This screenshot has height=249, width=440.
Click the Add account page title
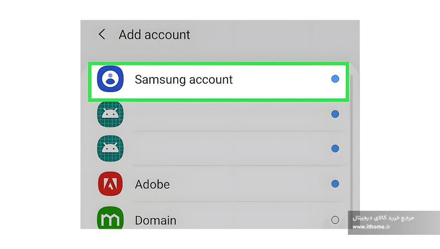pyautogui.click(x=154, y=35)
